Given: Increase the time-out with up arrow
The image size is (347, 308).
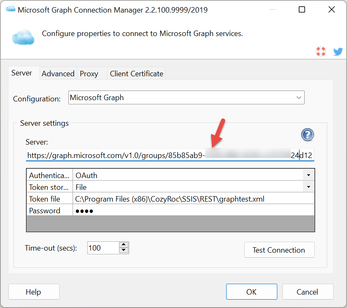Looking at the screenshot, I should [124, 245].
